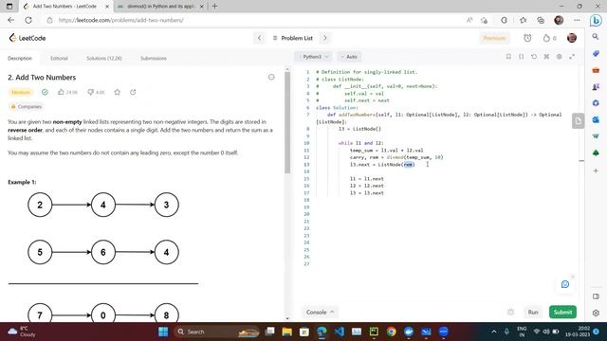Open Bing sidebar icon
Screen dimensions: 607x341
[x=596, y=20]
